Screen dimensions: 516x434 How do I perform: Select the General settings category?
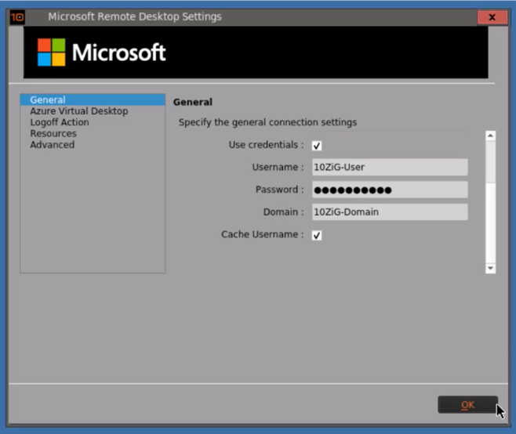(x=93, y=99)
